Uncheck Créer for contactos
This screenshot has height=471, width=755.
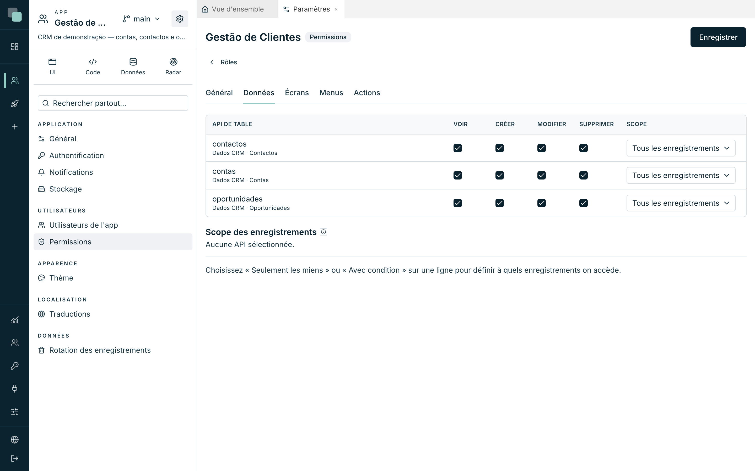(x=499, y=148)
